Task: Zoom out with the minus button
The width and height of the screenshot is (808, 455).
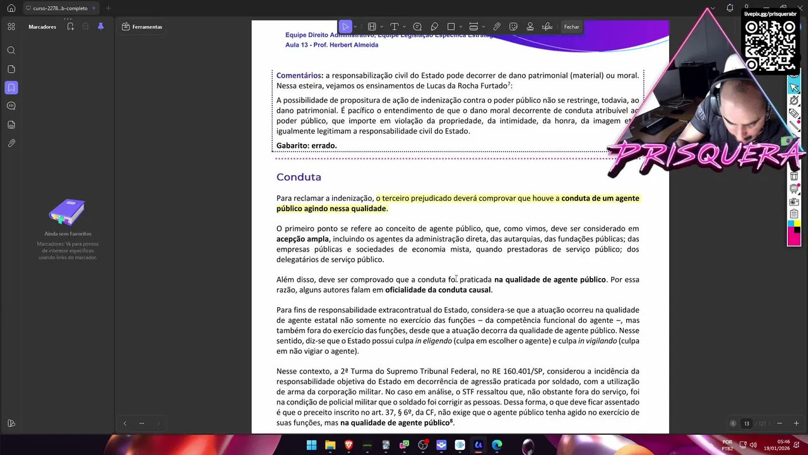Action: pyautogui.click(x=780, y=423)
